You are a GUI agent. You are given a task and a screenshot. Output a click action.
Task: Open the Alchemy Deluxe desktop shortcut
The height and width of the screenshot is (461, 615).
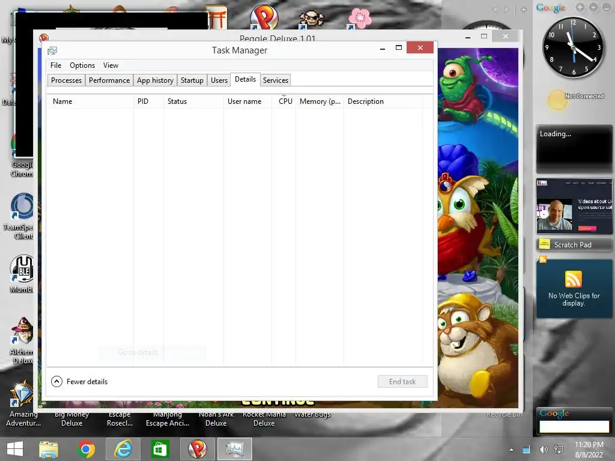tap(22, 340)
